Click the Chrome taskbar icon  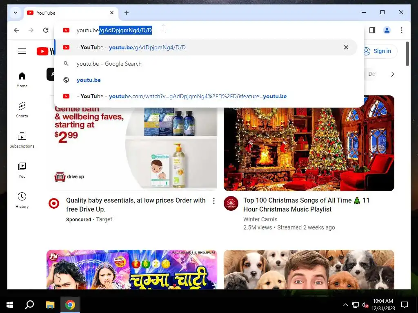[70, 305]
